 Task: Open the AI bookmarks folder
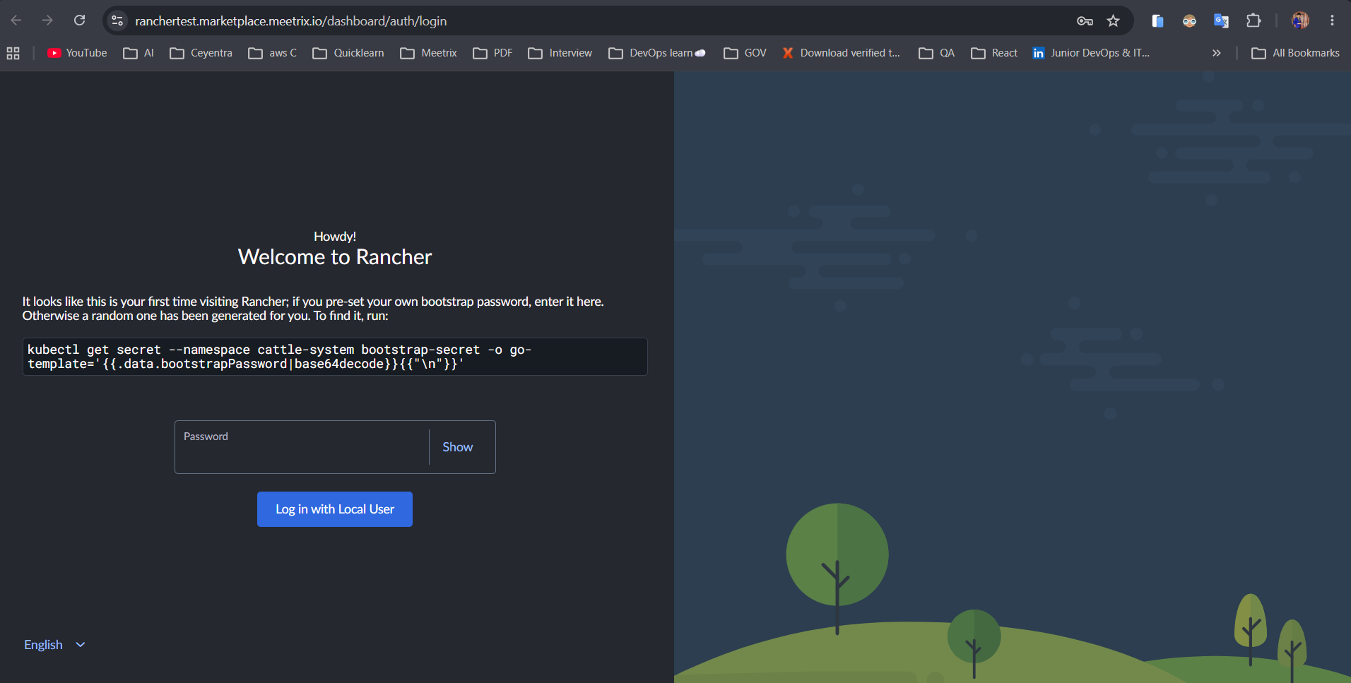click(x=138, y=53)
